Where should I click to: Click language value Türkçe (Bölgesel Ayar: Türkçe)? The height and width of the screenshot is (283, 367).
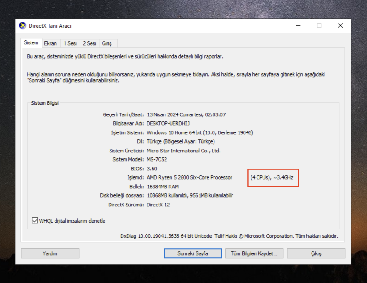click(181, 141)
